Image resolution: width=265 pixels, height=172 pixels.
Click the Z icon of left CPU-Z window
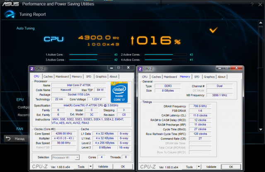[32, 68]
